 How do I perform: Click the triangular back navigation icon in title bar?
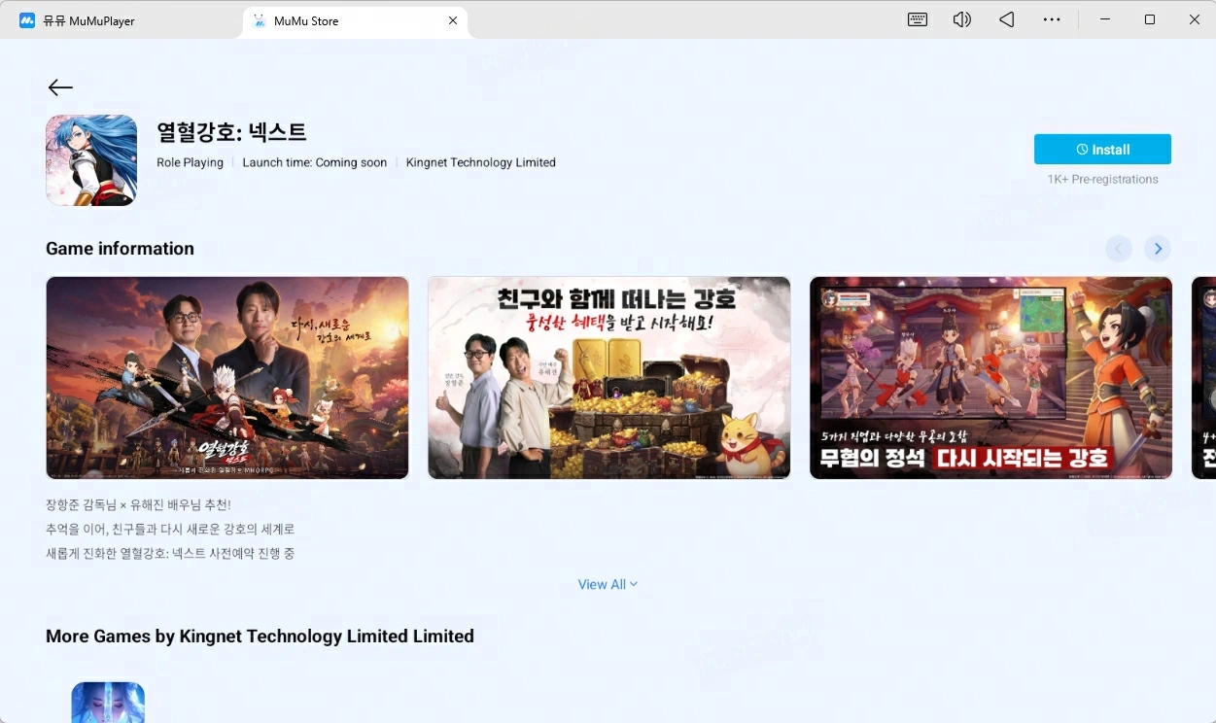point(1007,19)
